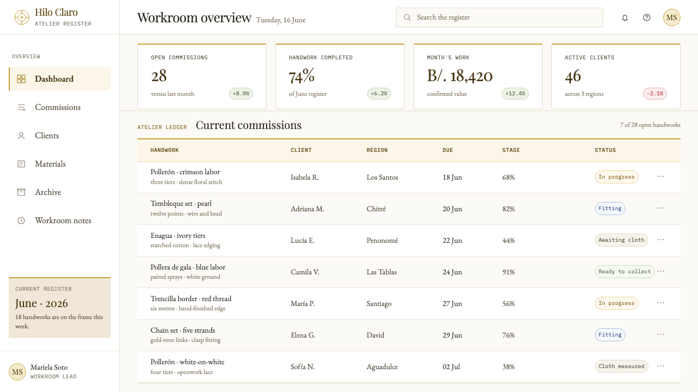Click the Materials sheet icon
The height and width of the screenshot is (392, 698).
point(21,164)
